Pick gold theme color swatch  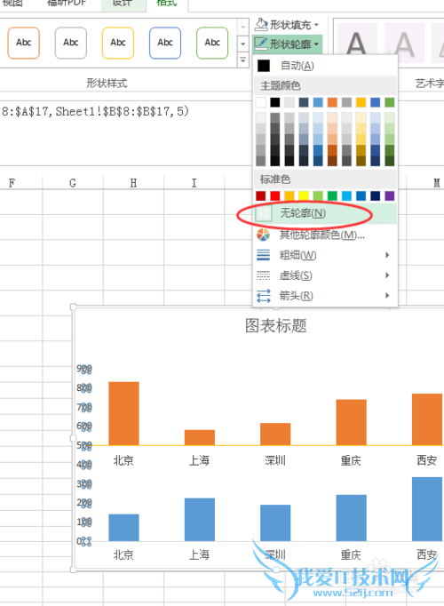(361, 102)
